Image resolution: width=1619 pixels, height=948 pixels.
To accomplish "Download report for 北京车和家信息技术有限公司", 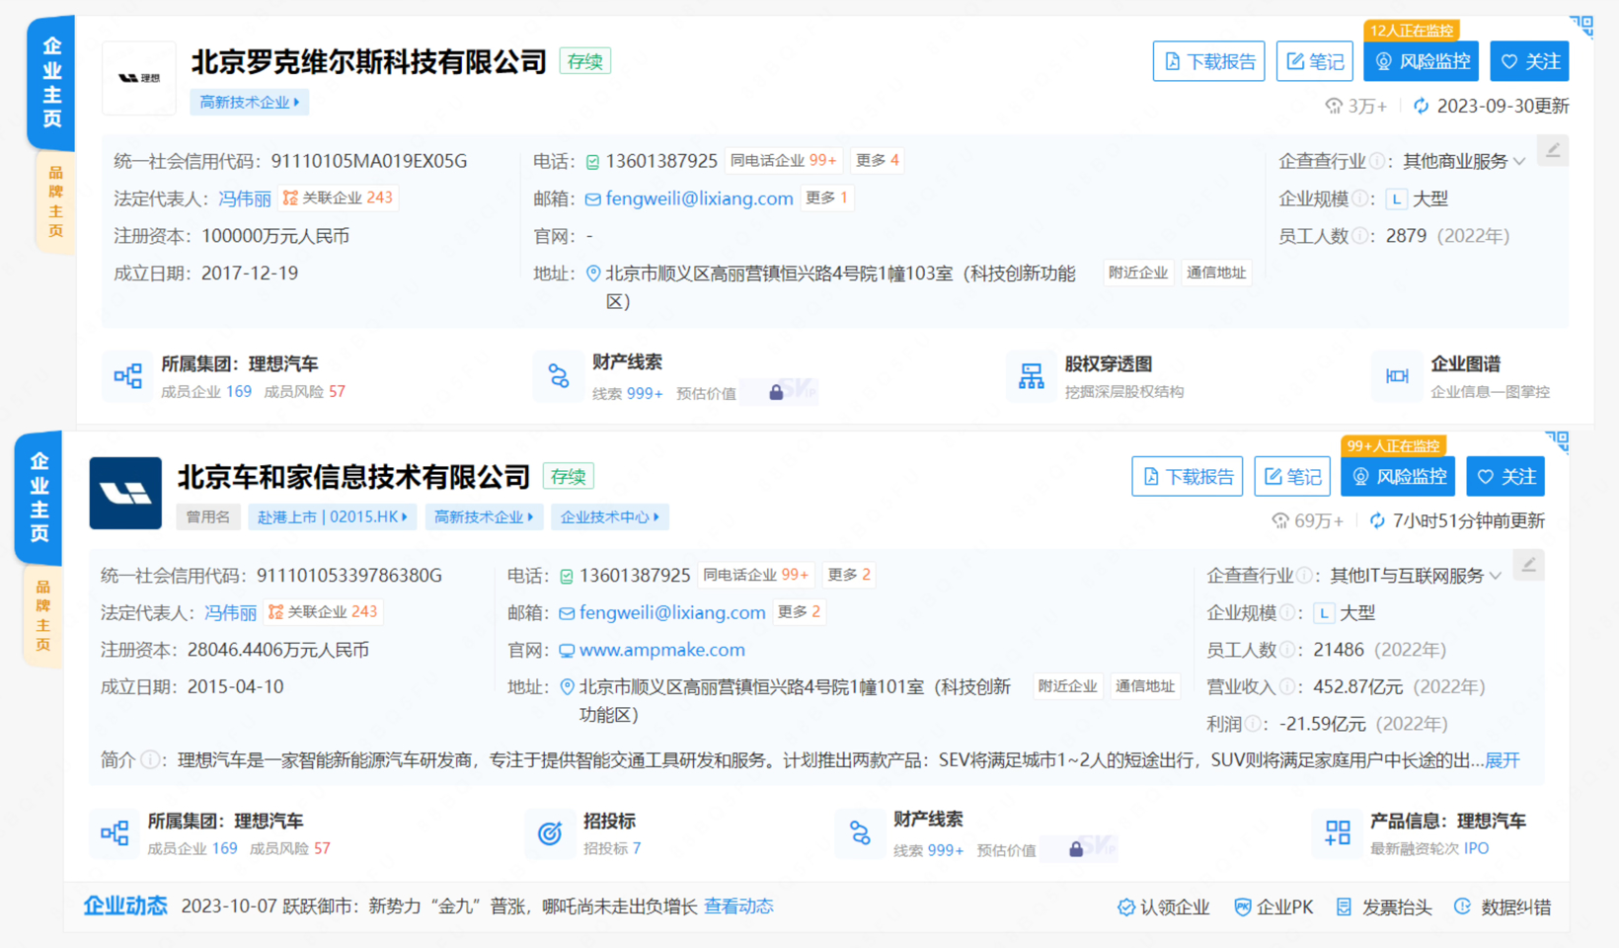I will coord(1188,476).
